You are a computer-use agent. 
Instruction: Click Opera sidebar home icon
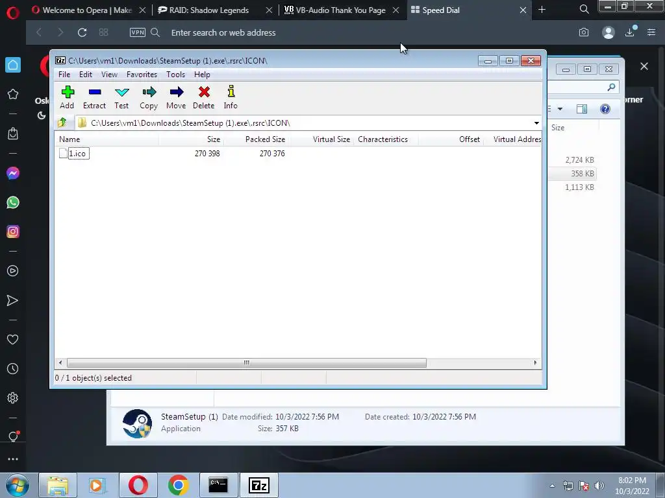point(13,65)
